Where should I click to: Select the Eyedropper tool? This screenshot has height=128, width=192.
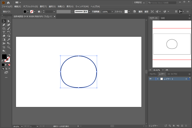pos(9,40)
